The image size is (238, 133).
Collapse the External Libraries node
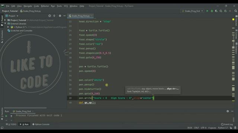click(5, 24)
